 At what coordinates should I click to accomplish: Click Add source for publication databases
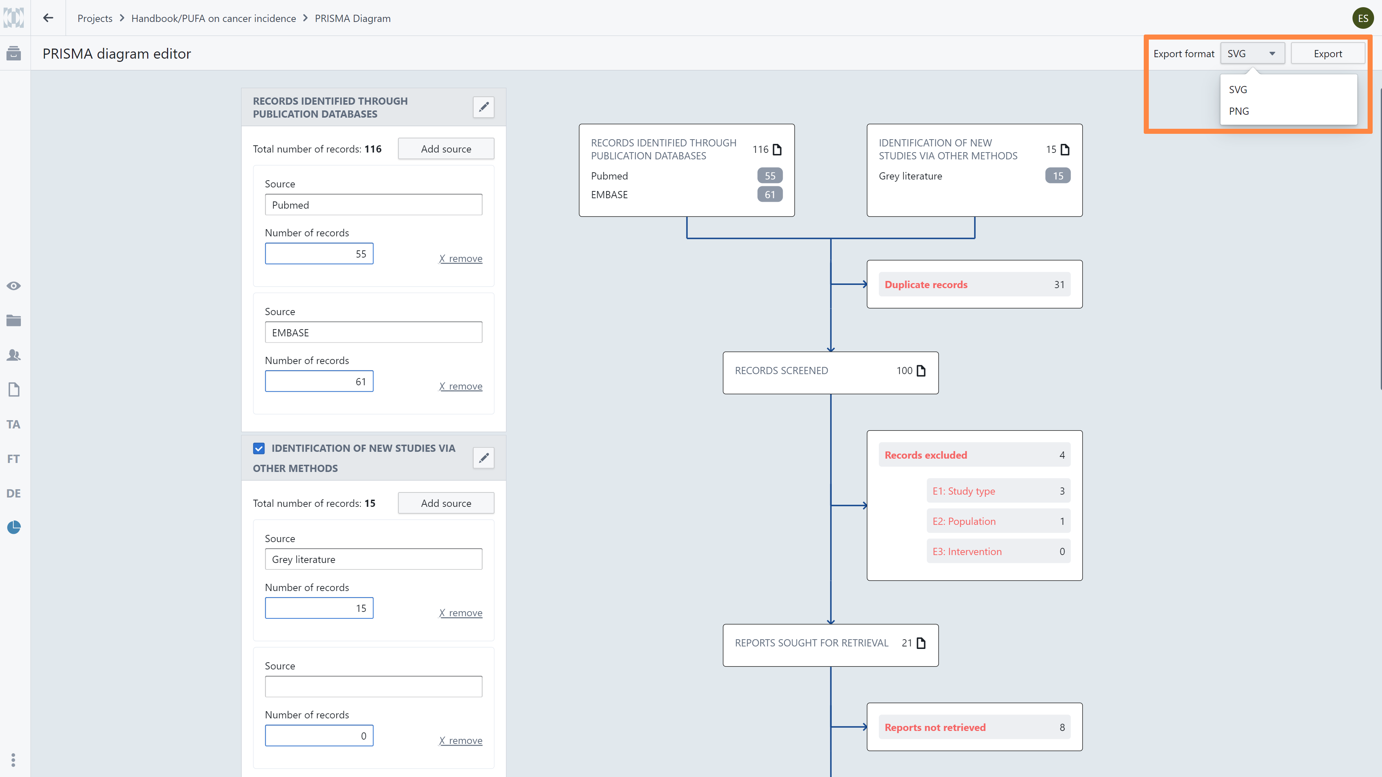(446, 149)
